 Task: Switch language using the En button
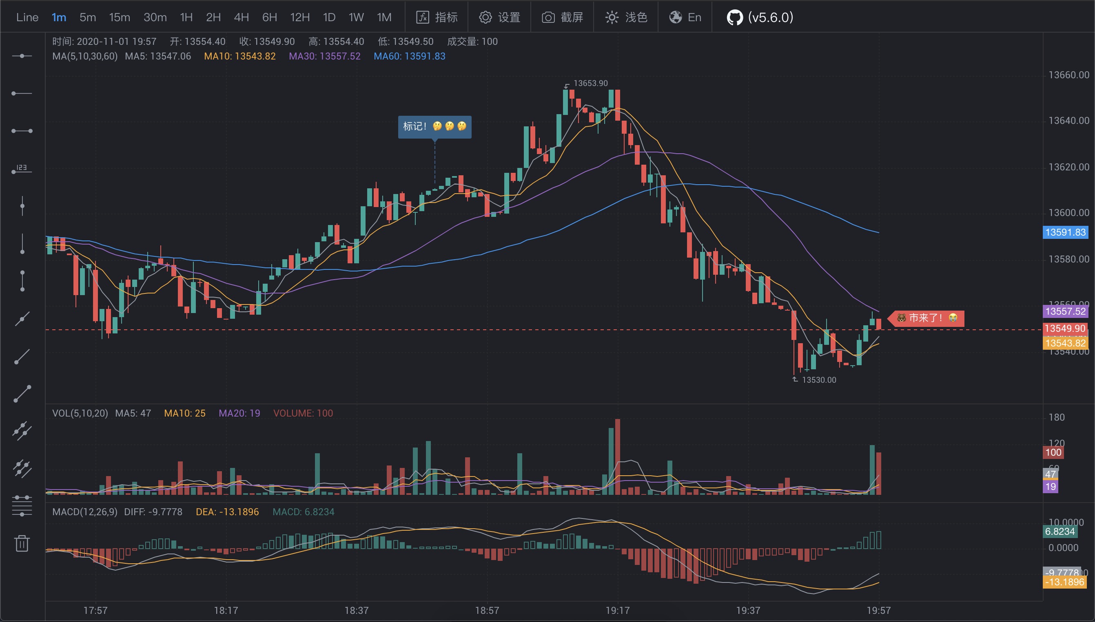(685, 17)
